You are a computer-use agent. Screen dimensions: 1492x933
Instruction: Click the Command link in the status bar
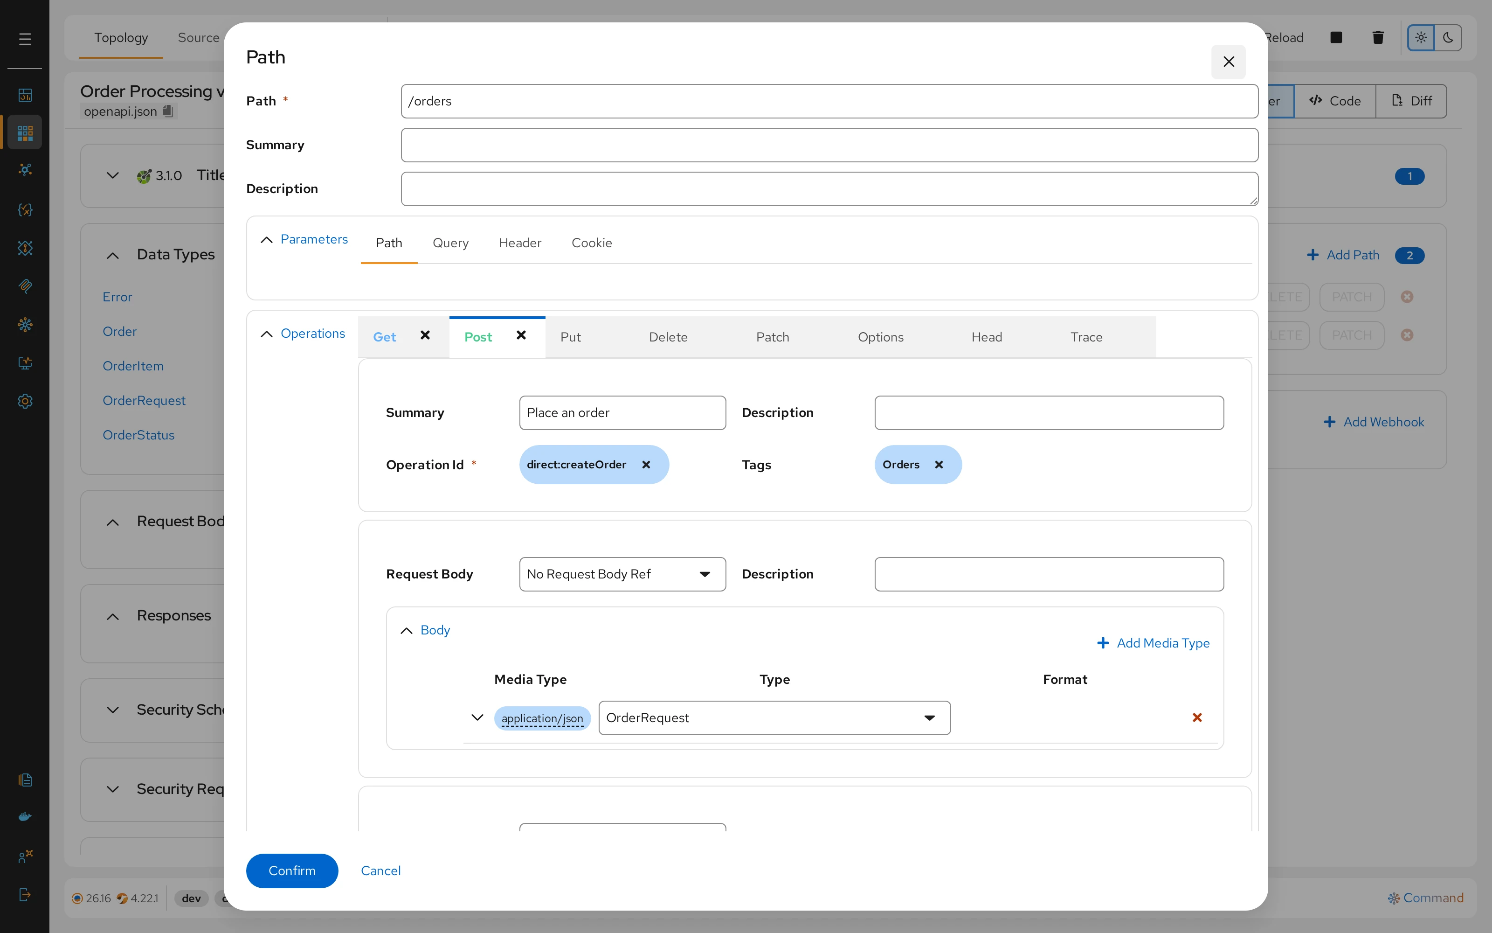[1425, 898]
